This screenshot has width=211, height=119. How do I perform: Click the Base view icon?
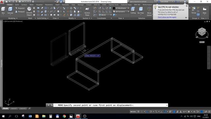tap(204, 10)
